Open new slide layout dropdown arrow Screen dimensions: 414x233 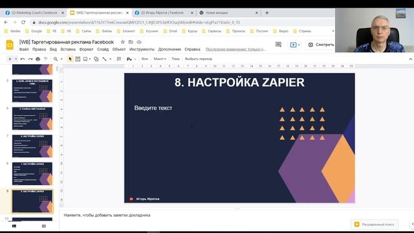(16, 59)
